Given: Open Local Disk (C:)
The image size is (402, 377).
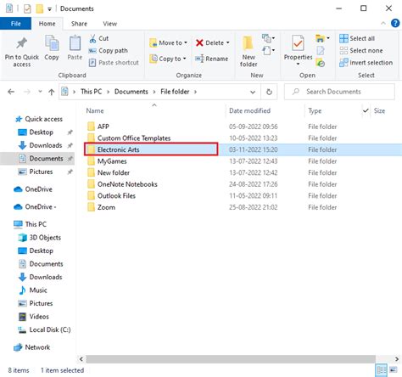Looking at the screenshot, I should [x=44, y=329].
